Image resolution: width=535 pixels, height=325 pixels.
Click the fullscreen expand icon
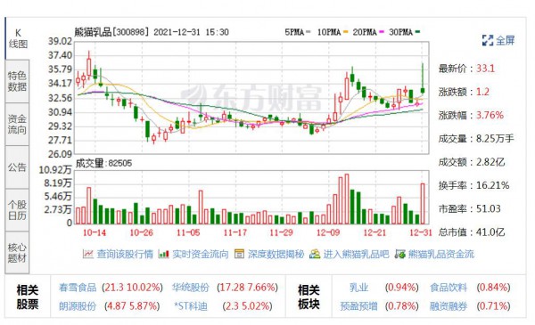click(488, 40)
